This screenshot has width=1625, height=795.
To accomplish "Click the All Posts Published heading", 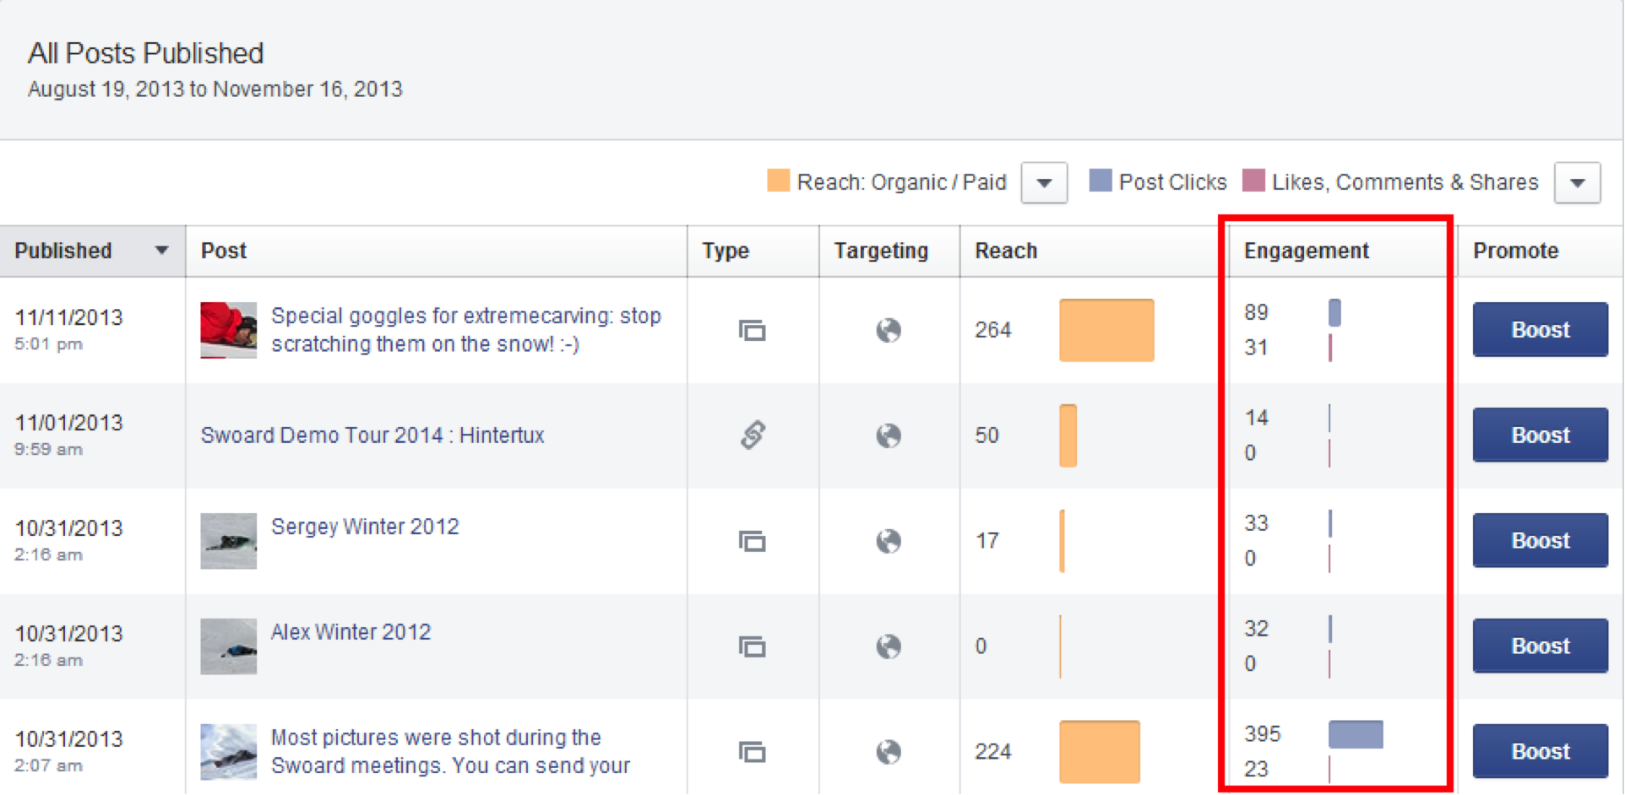I will (146, 53).
